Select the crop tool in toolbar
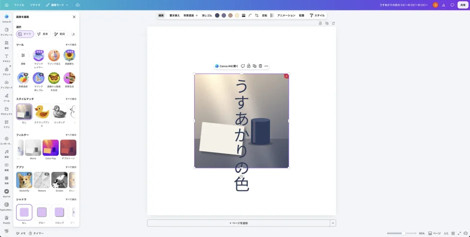The image size is (470, 237). tap(257, 15)
